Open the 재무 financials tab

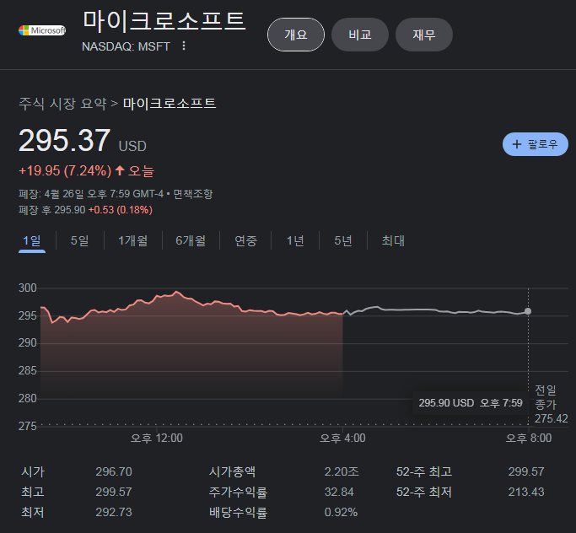point(424,35)
